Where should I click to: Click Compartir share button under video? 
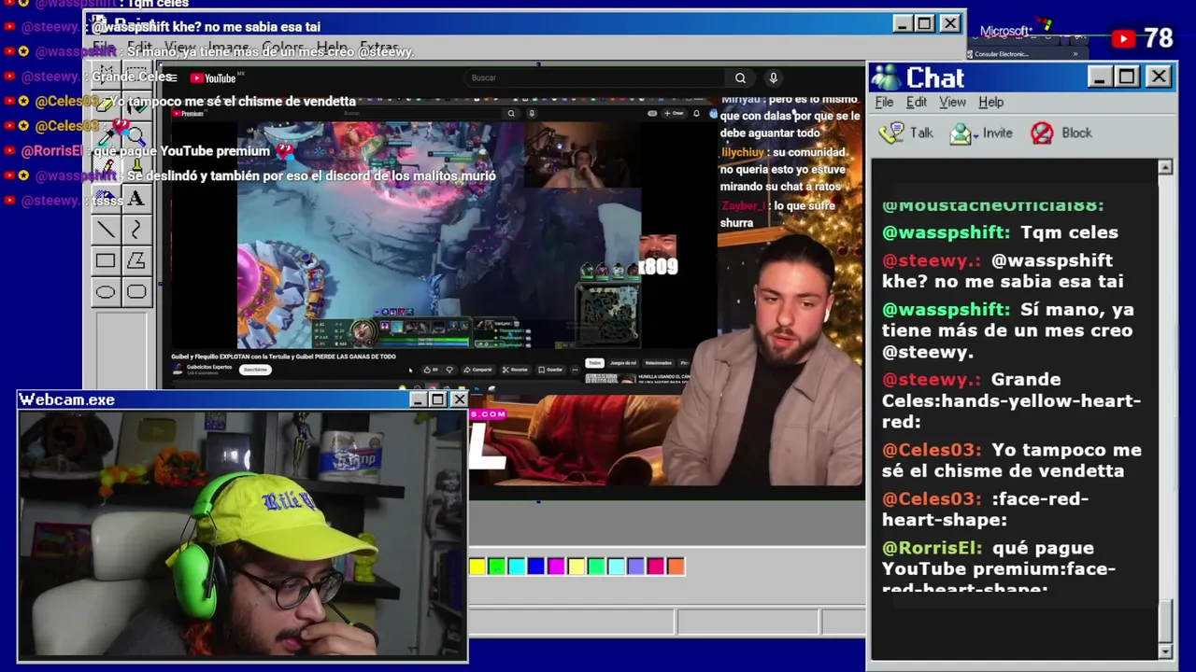[x=478, y=370]
